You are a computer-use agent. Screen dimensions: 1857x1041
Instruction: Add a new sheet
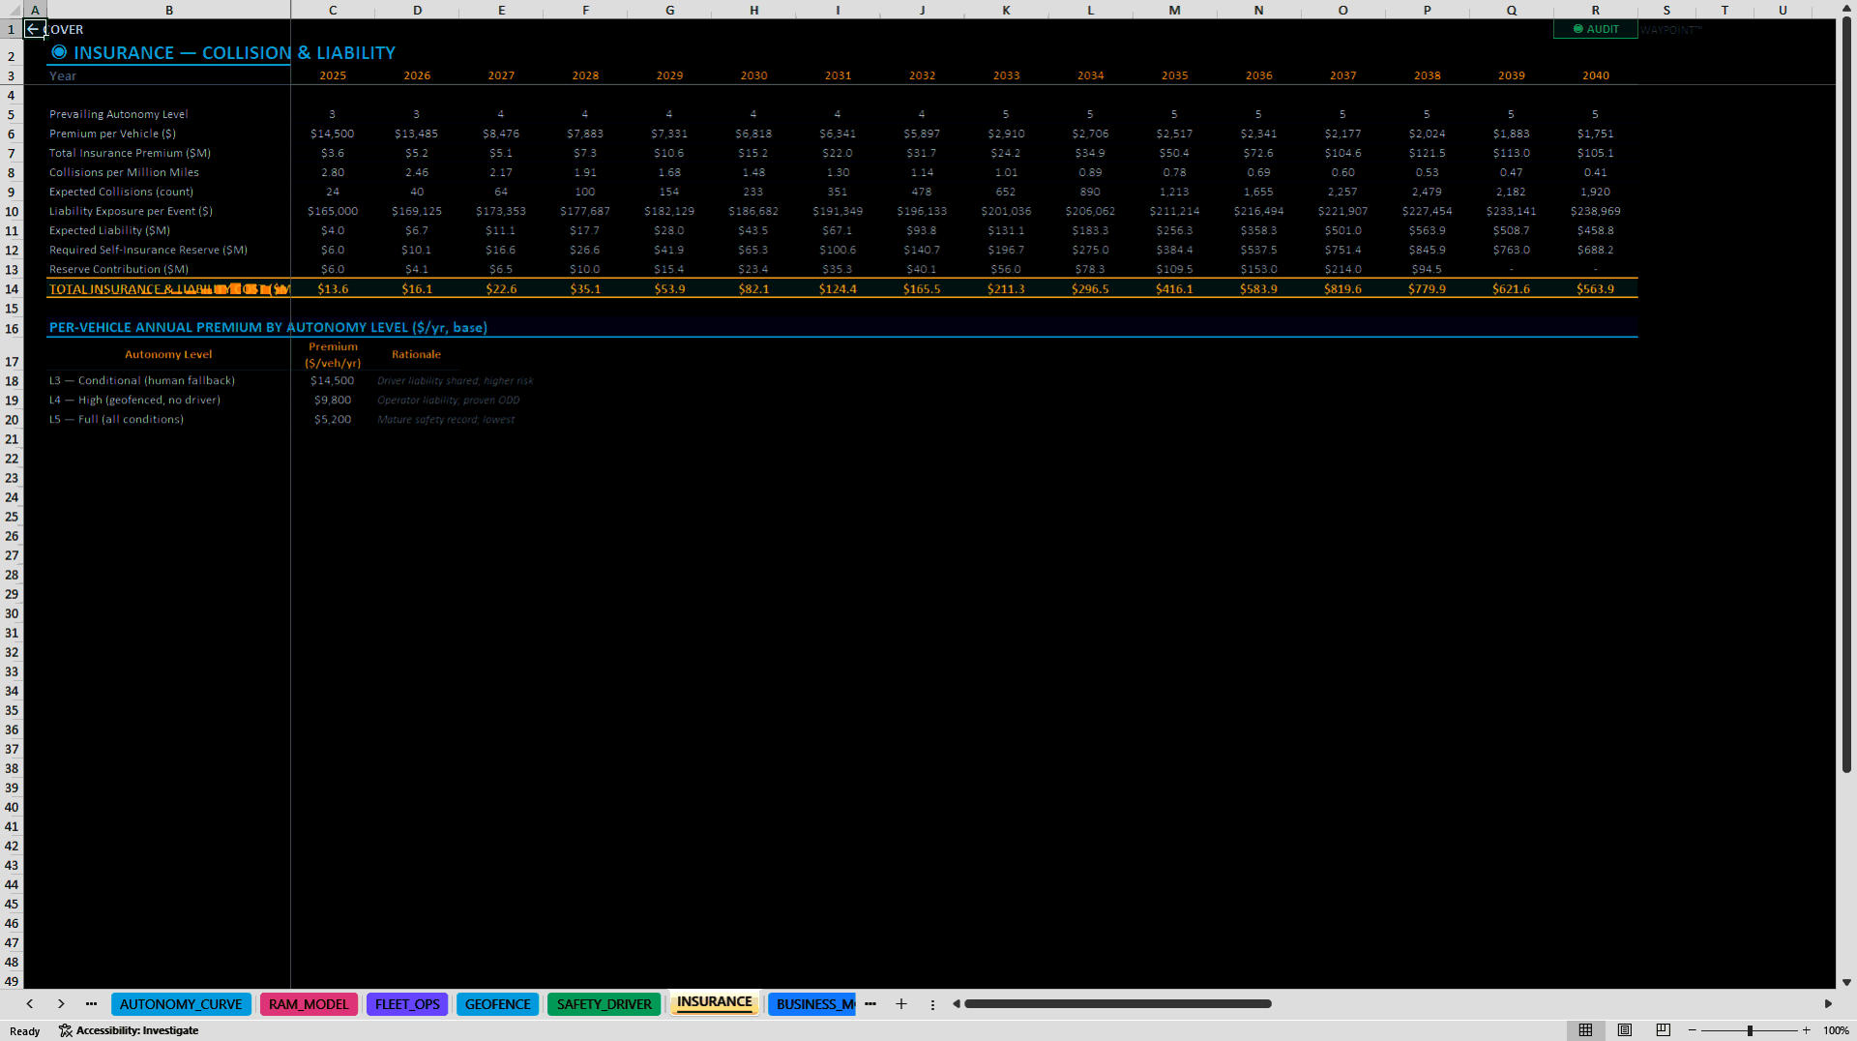coord(901,1004)
